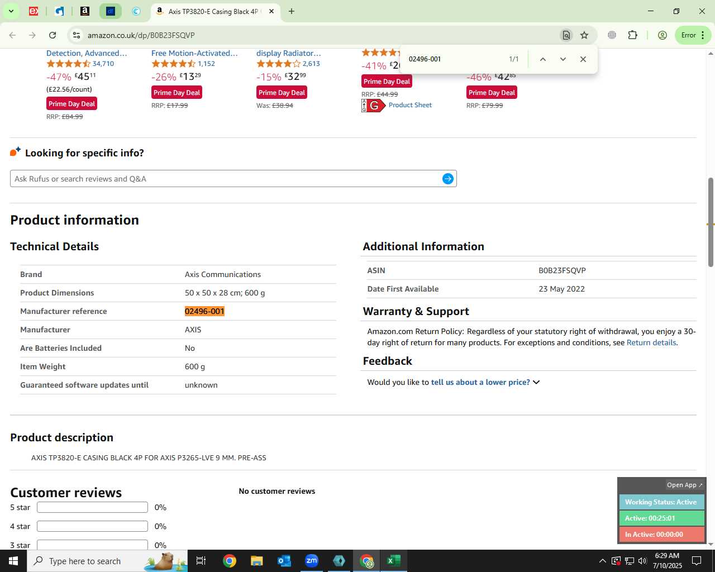This screenshot has width=715, height=572.
Task: Click the highlighted 02496-001 reference value
Action: pyautogui.click(x=204, y=311)
